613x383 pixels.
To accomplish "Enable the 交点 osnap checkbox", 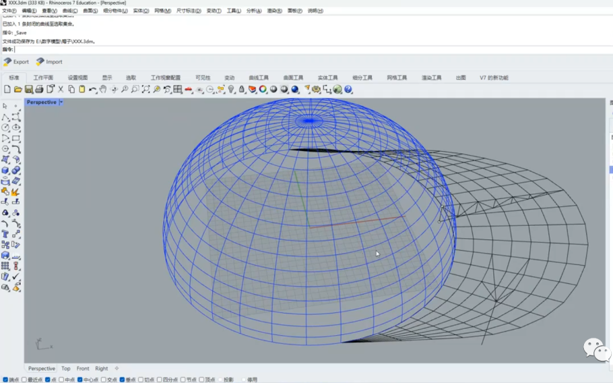I will pos(103,380).
